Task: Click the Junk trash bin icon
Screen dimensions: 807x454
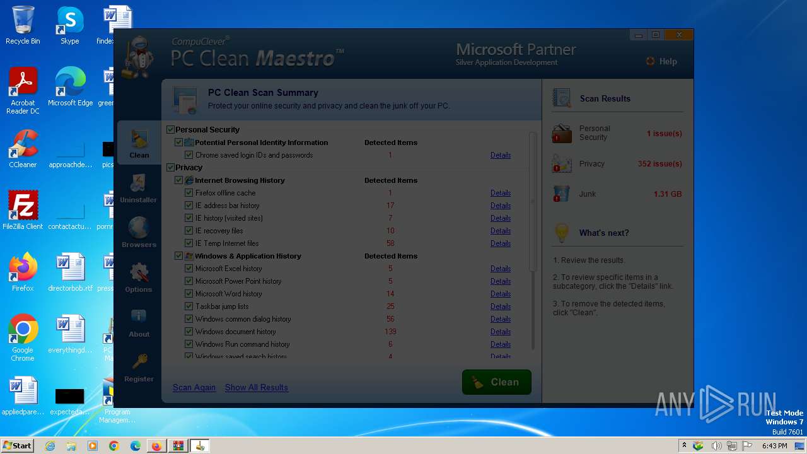Action: click(x=562, y=194)
